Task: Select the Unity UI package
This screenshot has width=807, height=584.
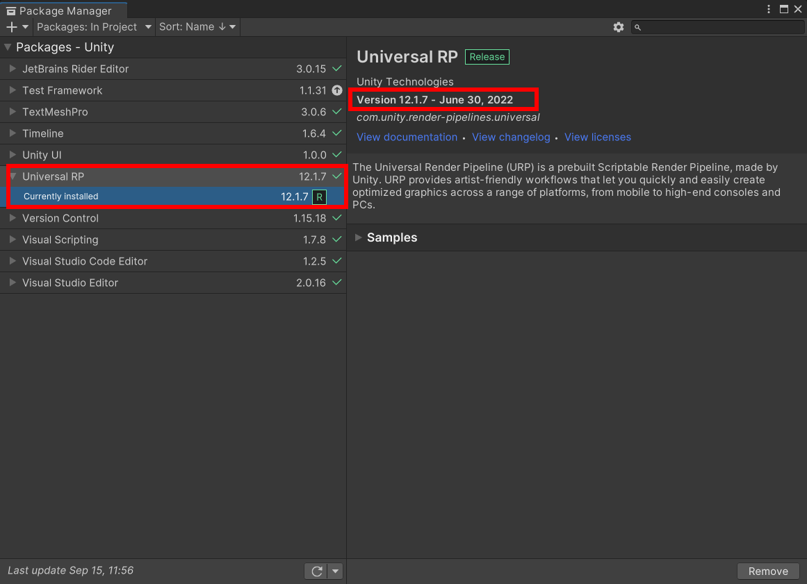Action: click(173, 155)
